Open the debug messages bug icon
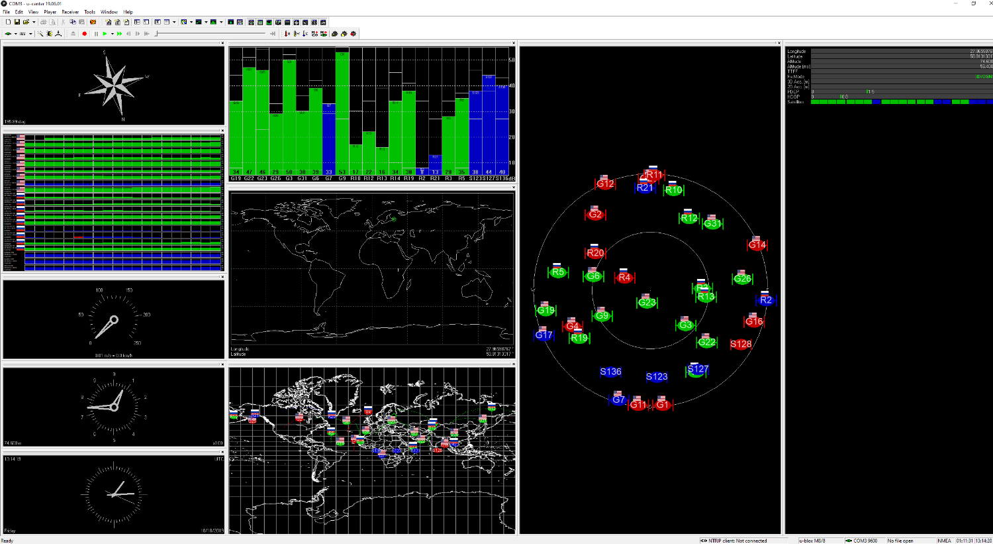The height and width of the screenshot is (544, 993). (x=50, y=34)
